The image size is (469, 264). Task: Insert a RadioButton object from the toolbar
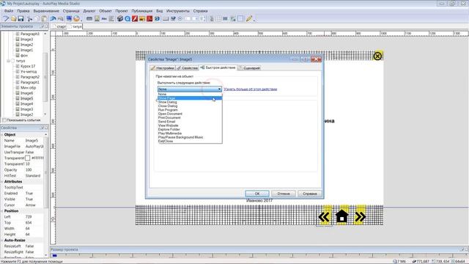coord(180,19)
